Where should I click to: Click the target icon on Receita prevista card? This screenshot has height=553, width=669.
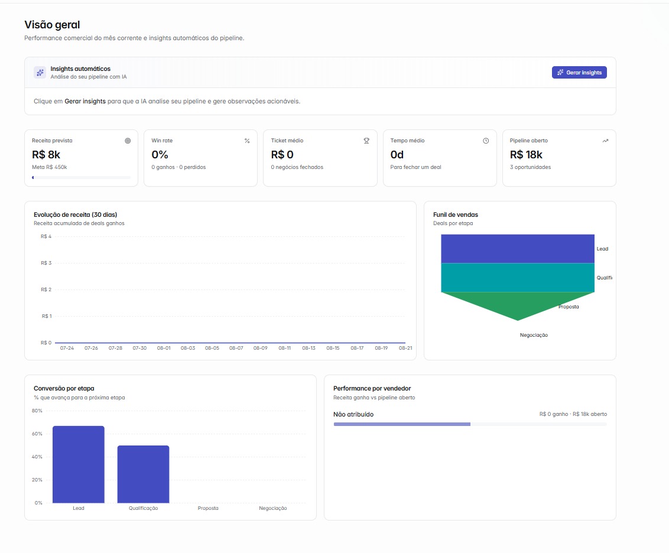[x=128, y=141]
